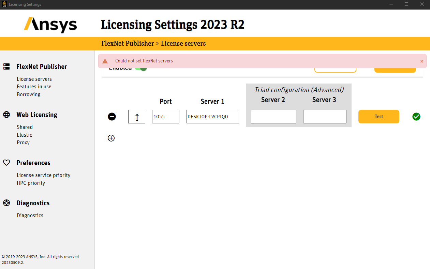Click the ANSYS copyright notice
This screenshot has height=269, width=430.
41,257
